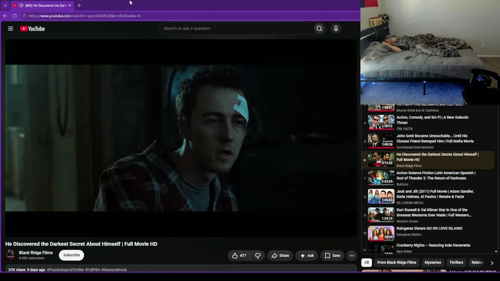Open the Ask AI button
The image size is (500, 281).
[307, 256]
